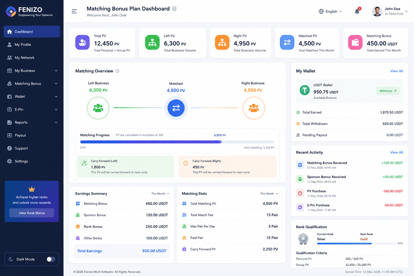
Task: Open My Profile in the sidebar
Action: click(x=32, y=44)
